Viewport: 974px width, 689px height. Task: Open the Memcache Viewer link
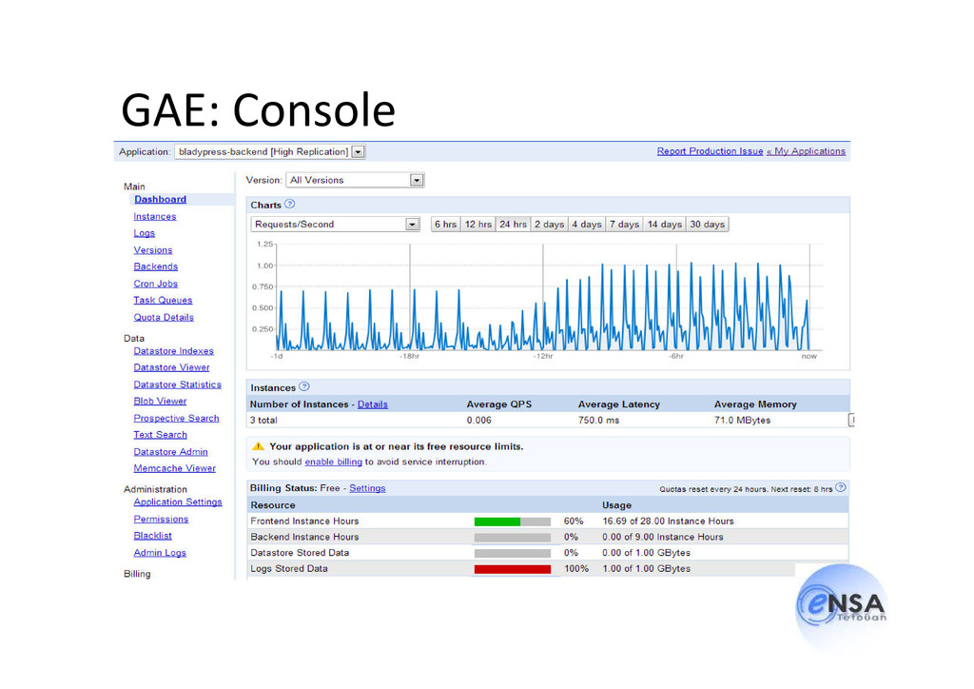pyautogui.click(x=175, y=468)
